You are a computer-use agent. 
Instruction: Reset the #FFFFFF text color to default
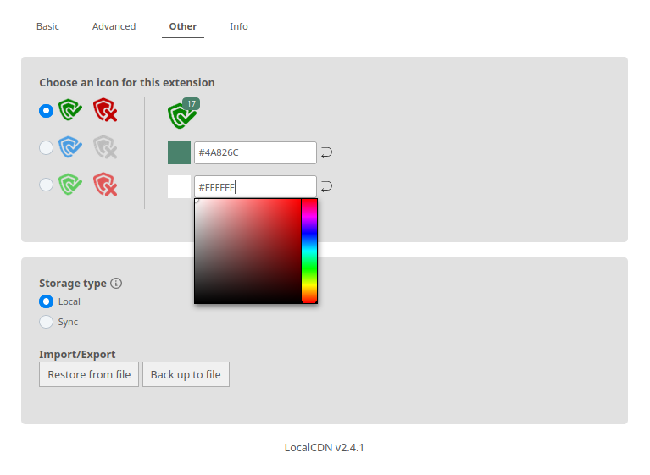[326, 187]
